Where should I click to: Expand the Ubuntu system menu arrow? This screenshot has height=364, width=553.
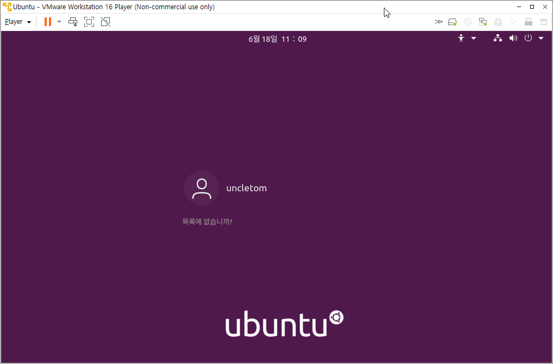point(541,38)
